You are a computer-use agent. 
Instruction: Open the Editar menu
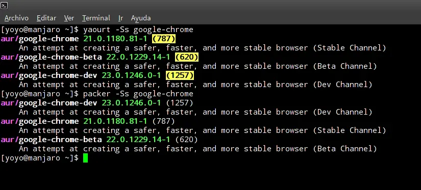click(x=46, y=18)
